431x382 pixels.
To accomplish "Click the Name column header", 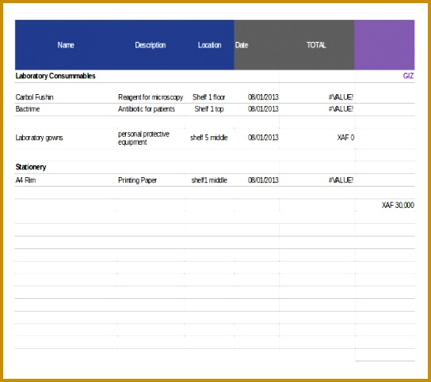I will [66, 45].
